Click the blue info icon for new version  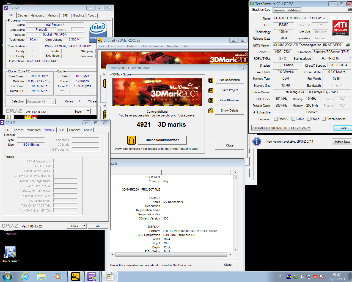point(257,142)
